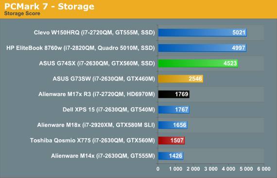Image resolution: width=277 pixels, height=178 pixels.
Task: Select the Dell XPS 15 bar 1767
Action: [174, 110]
